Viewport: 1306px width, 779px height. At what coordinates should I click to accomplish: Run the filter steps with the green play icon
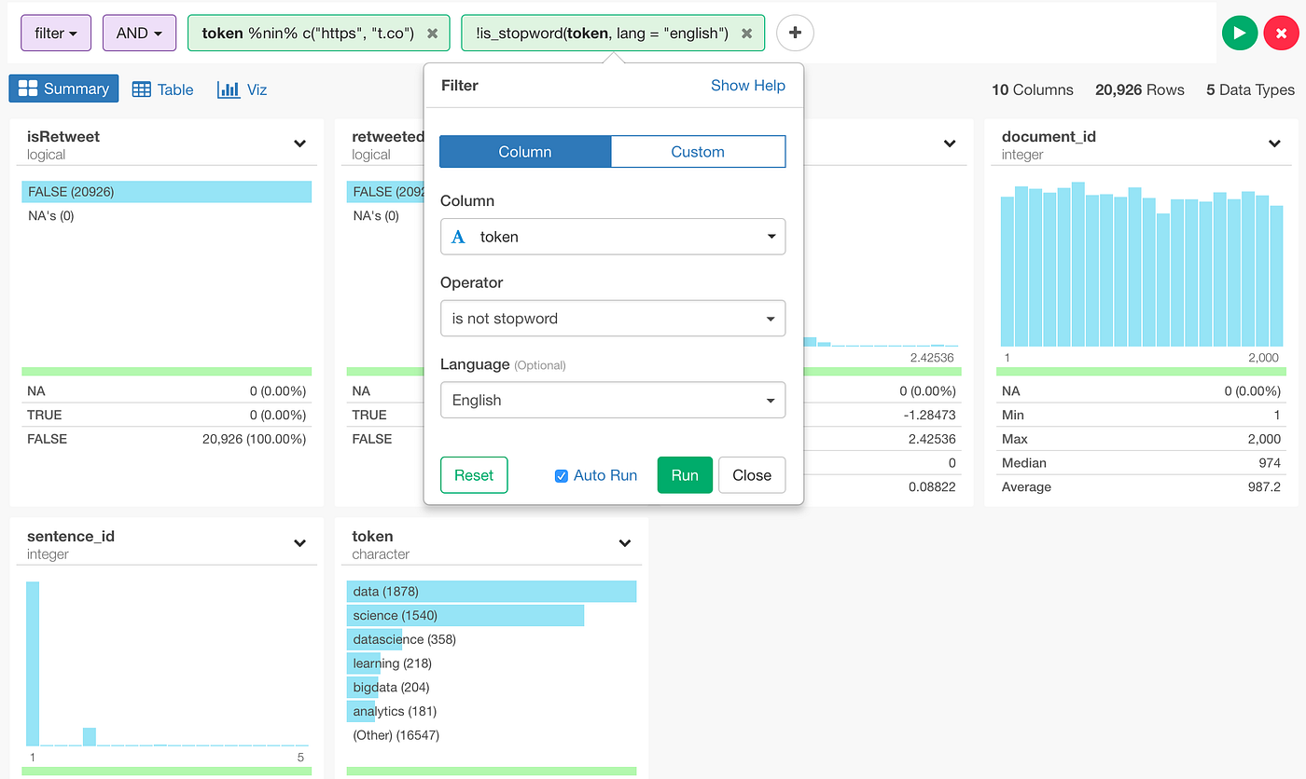coord(1240,32)
